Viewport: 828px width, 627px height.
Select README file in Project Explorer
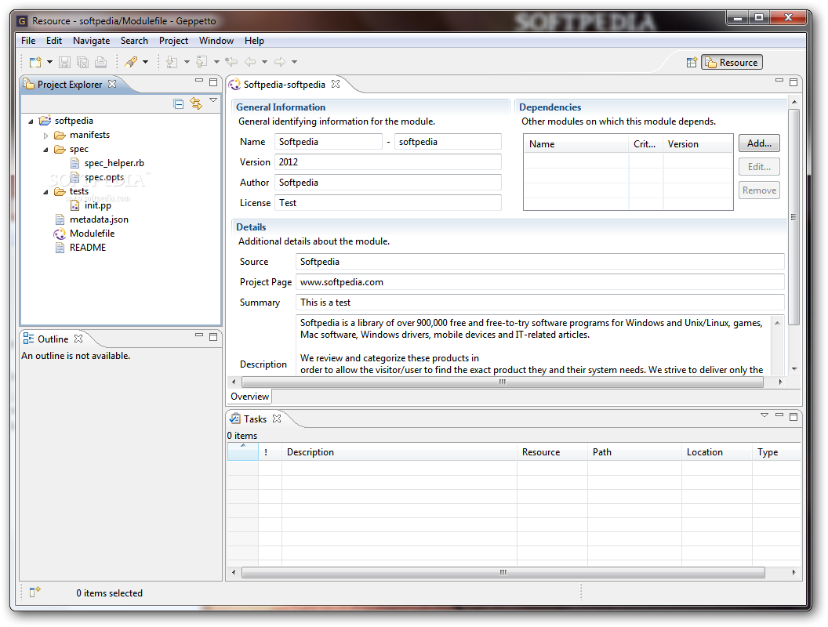(x=88, y=248)
